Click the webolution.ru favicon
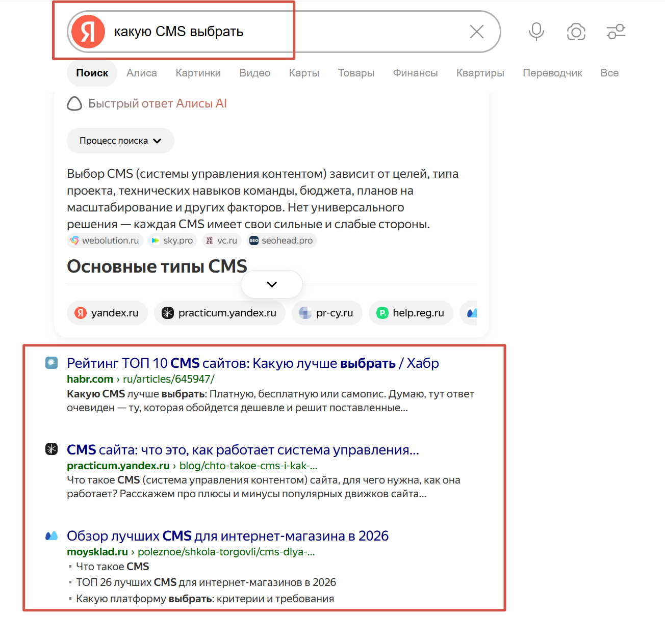The image size is (665, 617). tap(75, 240)
